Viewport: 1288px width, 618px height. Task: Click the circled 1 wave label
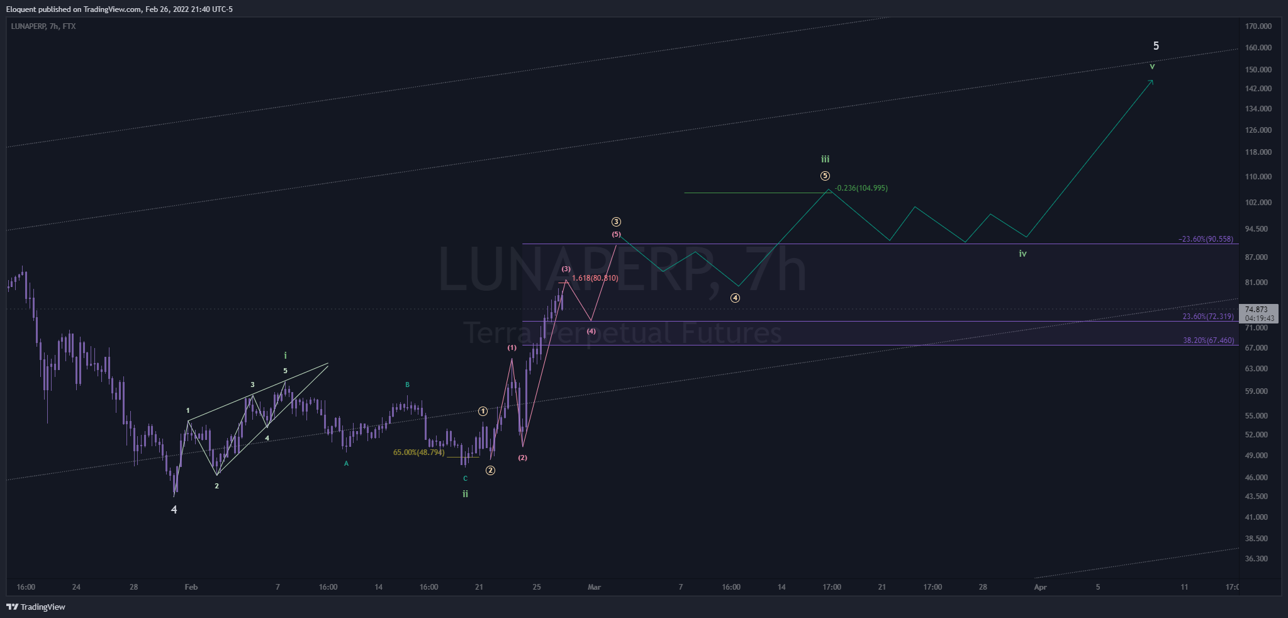coord(483,412)
